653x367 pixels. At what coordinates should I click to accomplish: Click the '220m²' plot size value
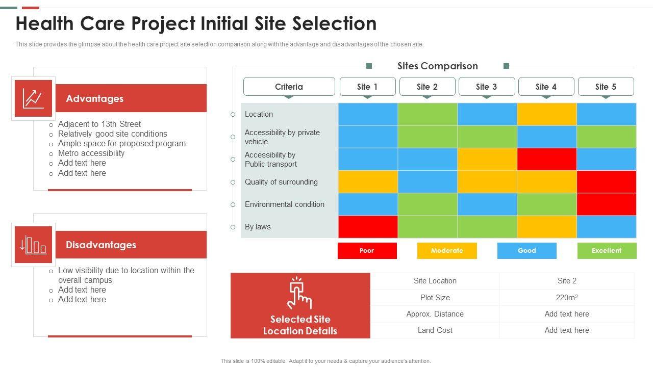click(567, 298)
